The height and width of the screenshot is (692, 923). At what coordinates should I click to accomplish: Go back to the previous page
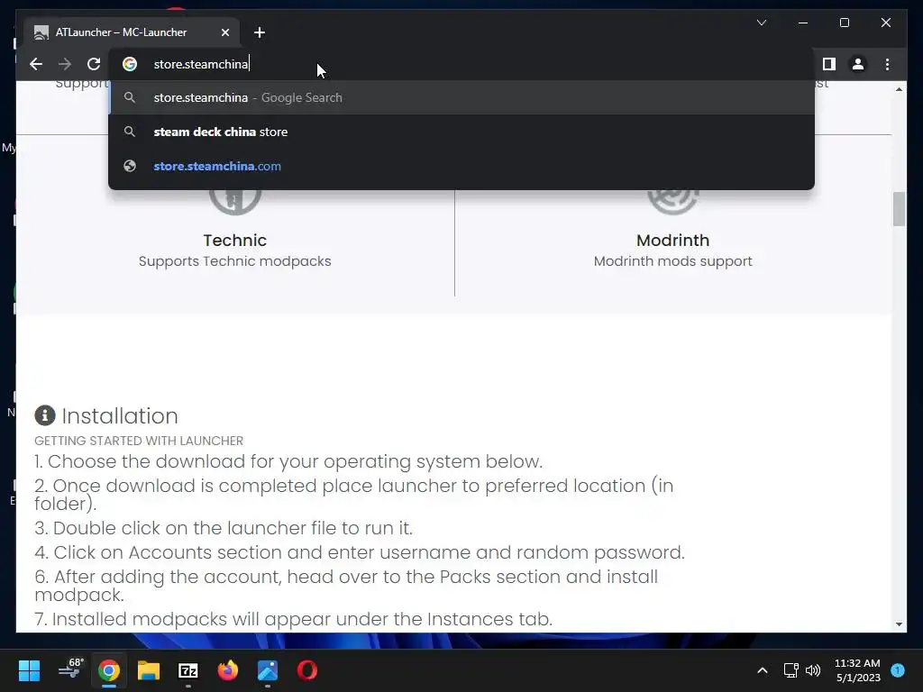pos(36,64)
